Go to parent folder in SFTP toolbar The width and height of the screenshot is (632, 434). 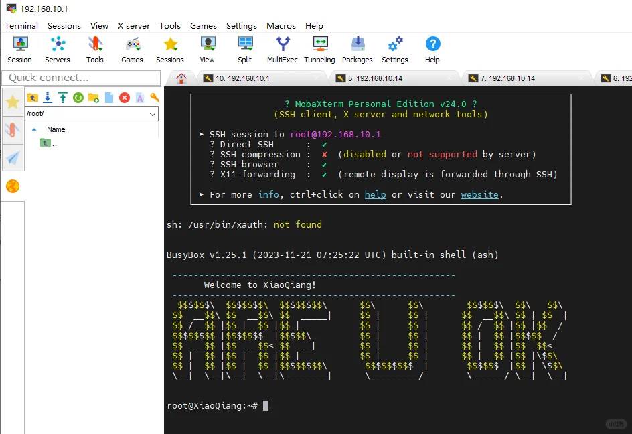pyautogui.click(x=33, y=98)
